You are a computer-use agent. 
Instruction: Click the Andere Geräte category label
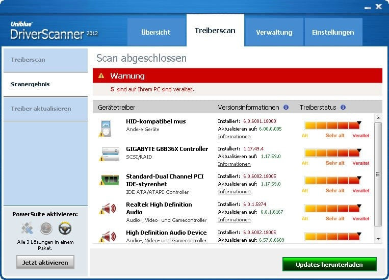(143, 130)
